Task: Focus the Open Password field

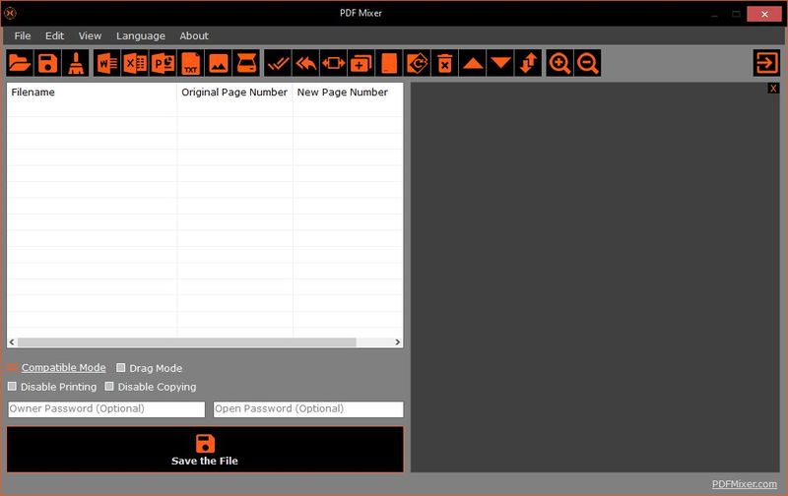Action: 308,409
